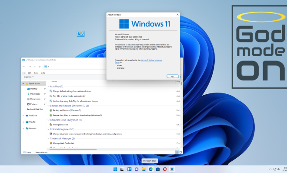
Task: Select 'Play CDs or other media automatically'
Action: point(69,96)
